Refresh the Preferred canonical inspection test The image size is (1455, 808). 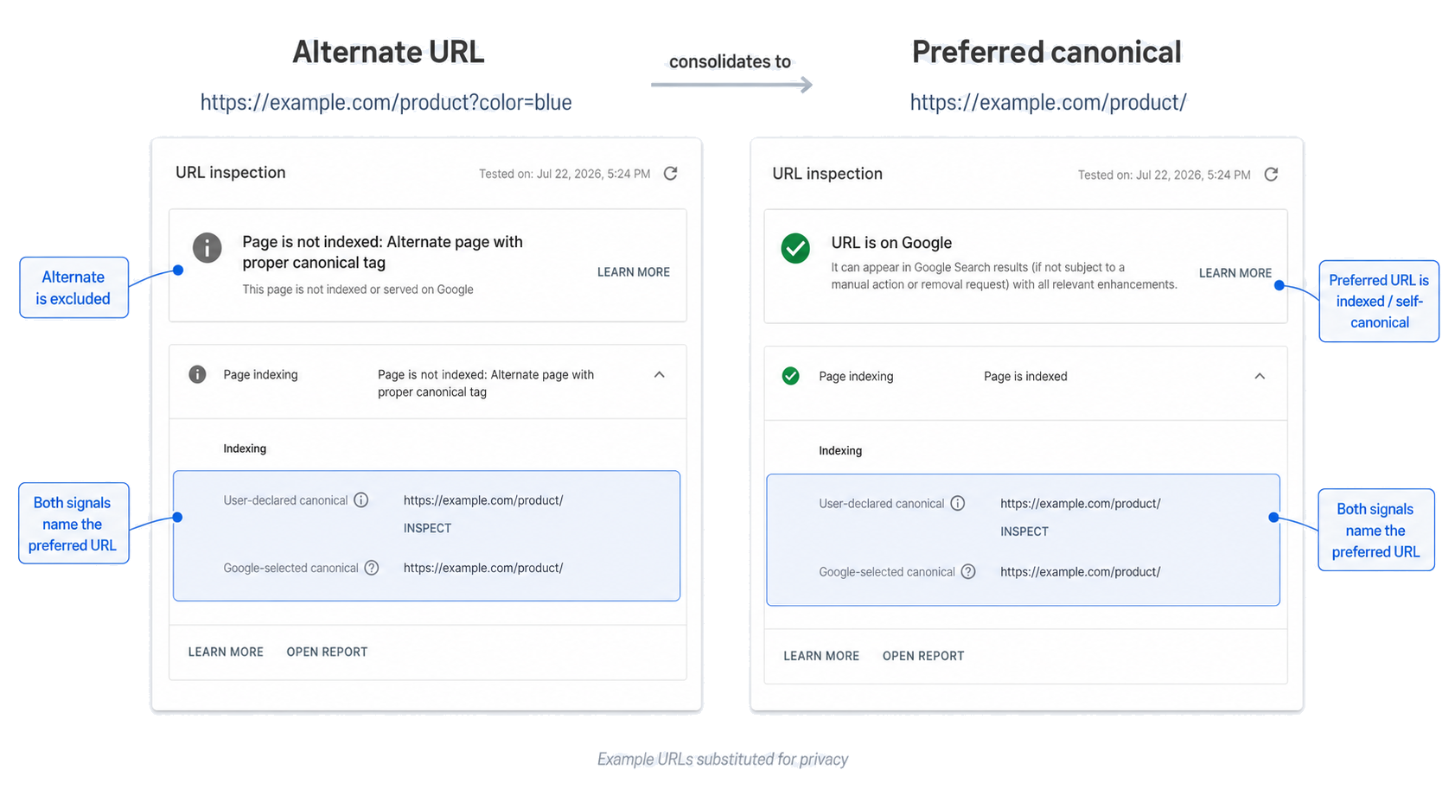click(x=1271, y=175)
